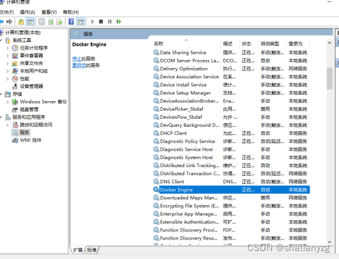Screen dimensions: 339x259
Task: Click the 停止 service link
Action: tap(76, 58)
